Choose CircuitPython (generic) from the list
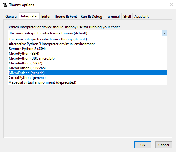Image resolution: width=176 pixels, height=152 pixels. [x=88, y=78]
